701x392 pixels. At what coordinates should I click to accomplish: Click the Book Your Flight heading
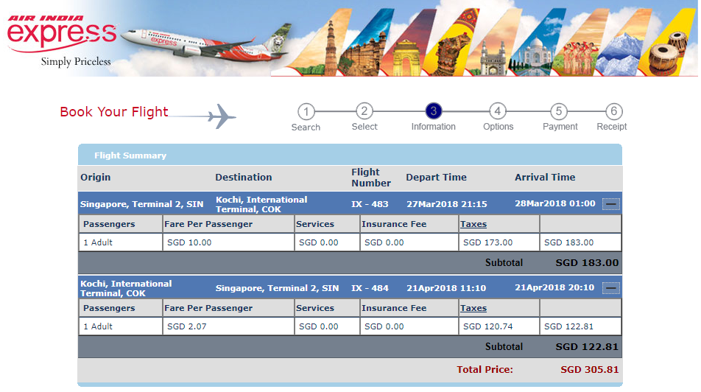[114, 111]
